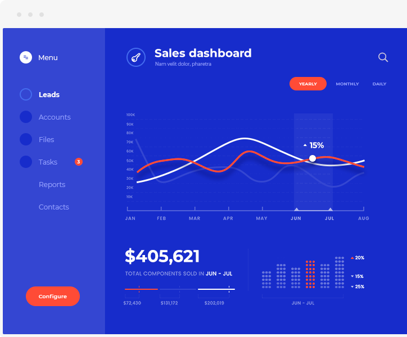
Task: Open Contacts in the sidebar
Action: (x=53, y=207)
